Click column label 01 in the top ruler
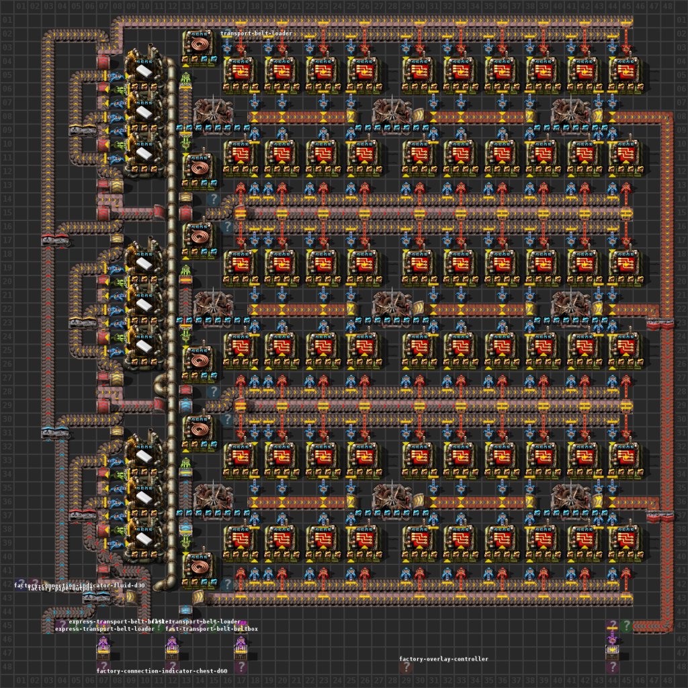This screenshot has height=688, width=688. pyautogui.click(x=21, y=6)
